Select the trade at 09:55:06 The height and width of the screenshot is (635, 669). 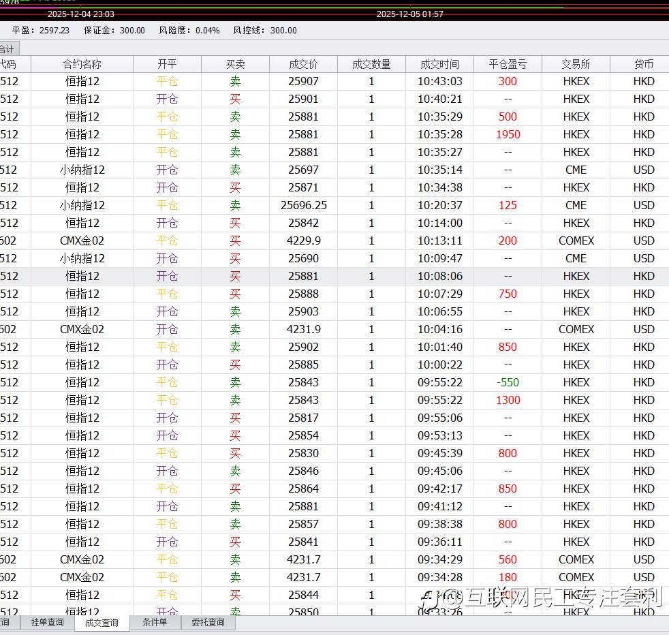(x=440, y=418)
